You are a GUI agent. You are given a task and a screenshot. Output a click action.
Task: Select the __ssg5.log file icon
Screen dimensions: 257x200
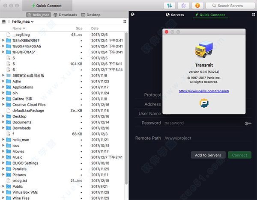[9, 35]
